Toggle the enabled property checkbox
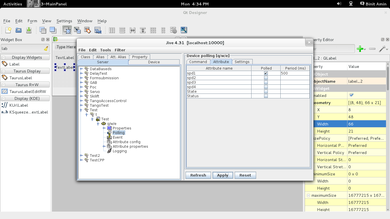This screenshot has width=390, height=219. (351, 95)
